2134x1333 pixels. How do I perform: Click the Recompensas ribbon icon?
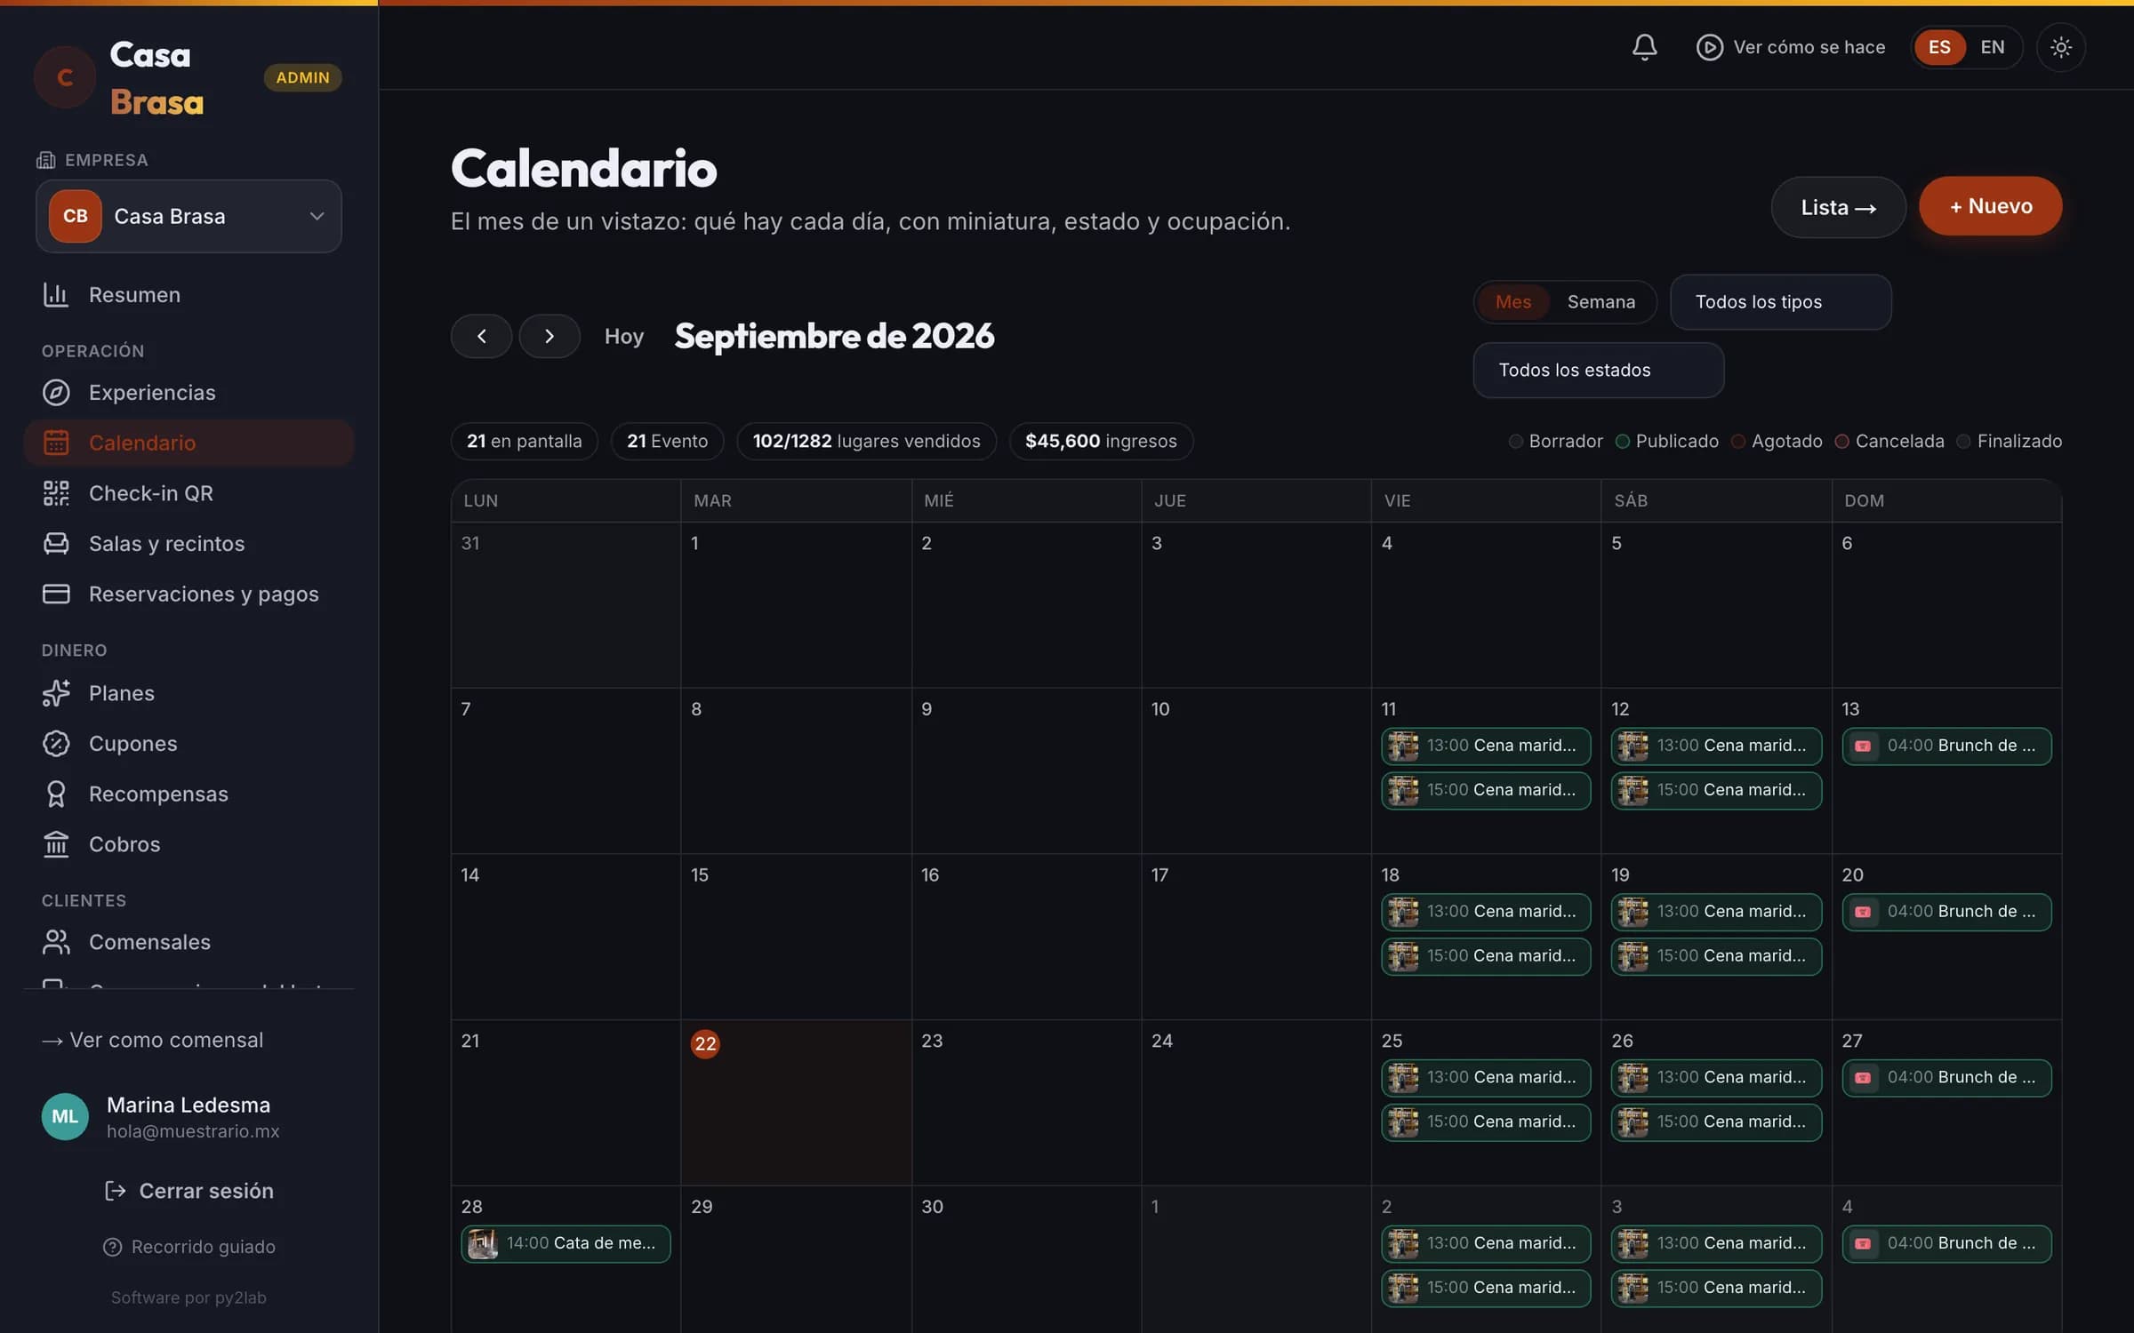click(56, 794)
